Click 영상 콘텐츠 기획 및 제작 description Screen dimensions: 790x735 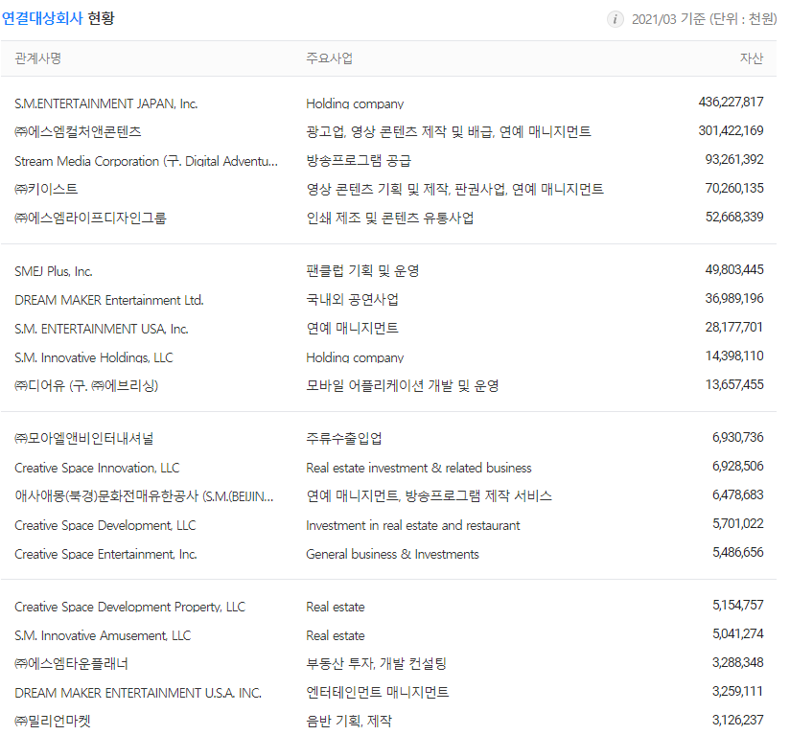(454, 190)
